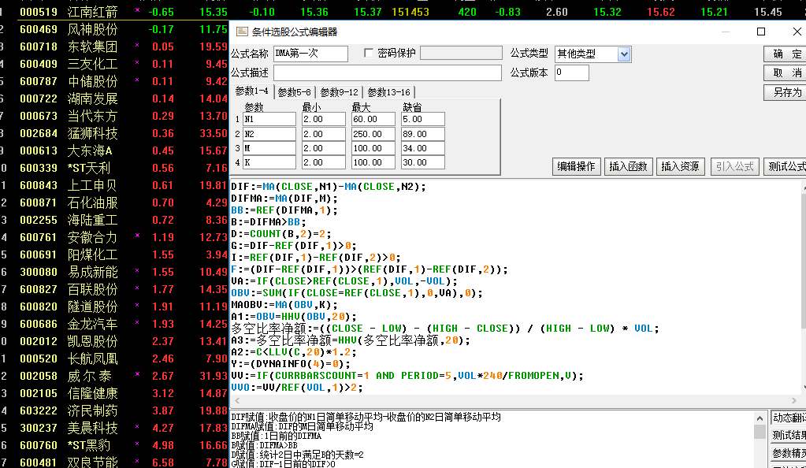Viewport: 806px width, 468px height.
Task: Edit K minimum value 2.00
Action: (324, 162)
